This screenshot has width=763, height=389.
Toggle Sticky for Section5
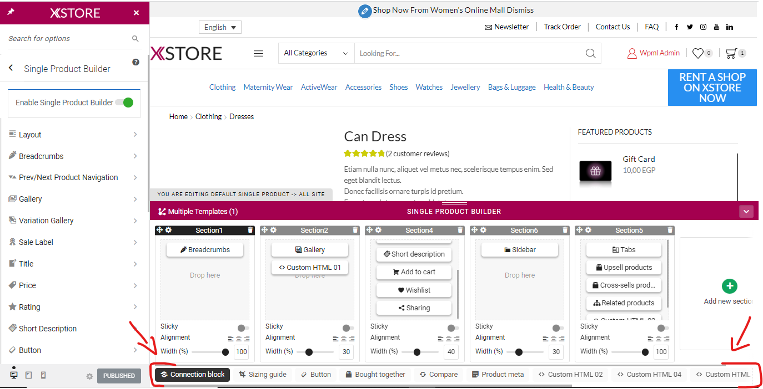pyautogui.click(x=663, y=328)
